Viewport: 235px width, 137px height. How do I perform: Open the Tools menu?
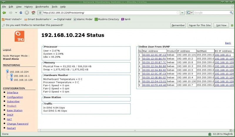pyautogui.click(x=54, y=6)
